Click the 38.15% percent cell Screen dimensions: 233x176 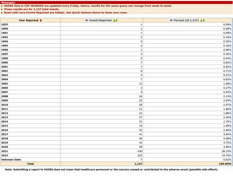coord(227,151)
